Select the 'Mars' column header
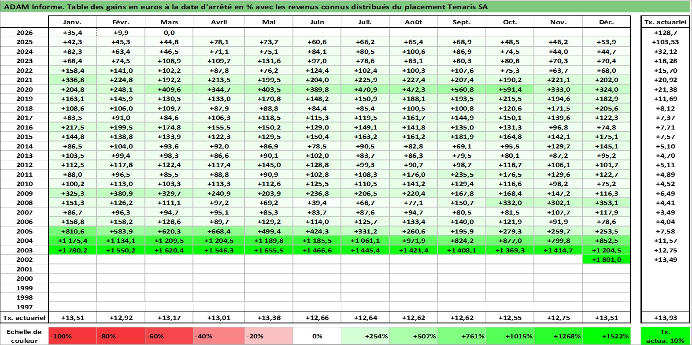The image size is (692, 345). point(169,22)
